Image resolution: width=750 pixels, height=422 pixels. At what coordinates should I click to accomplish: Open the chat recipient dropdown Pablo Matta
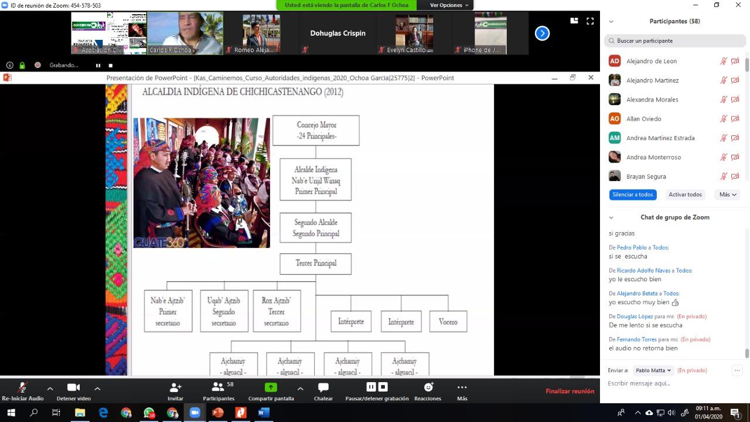click(x=653, y=370)
